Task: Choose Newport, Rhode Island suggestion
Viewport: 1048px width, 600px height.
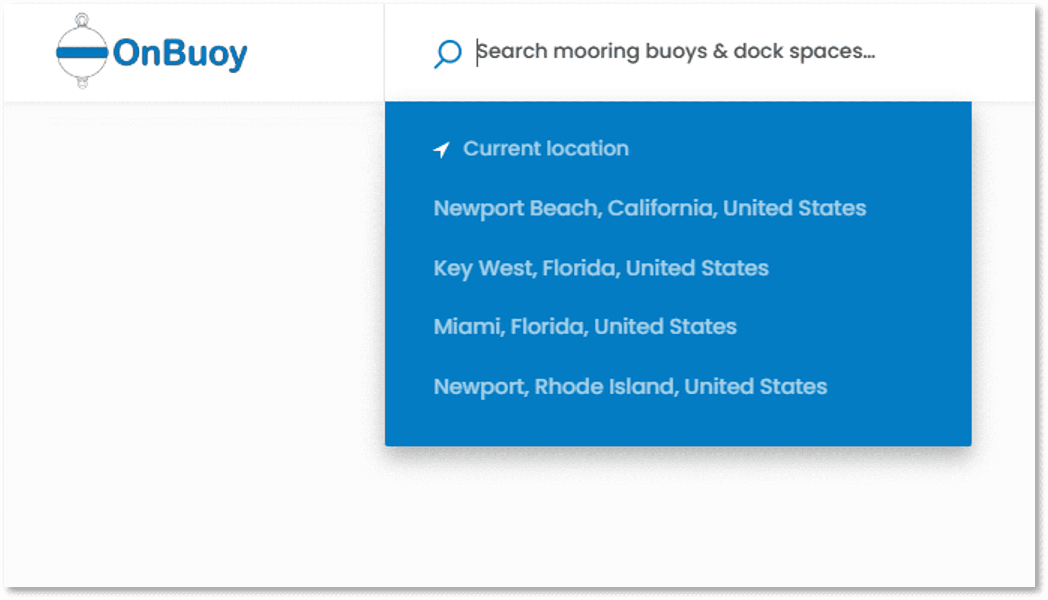Action: pyautogui.click(x=630, y=387)
